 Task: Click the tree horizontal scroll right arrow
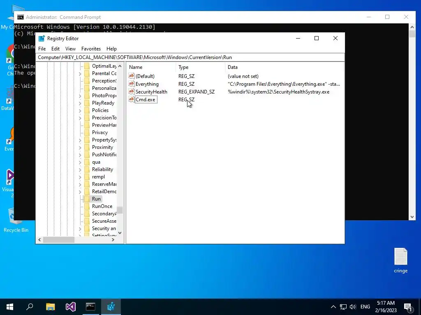(113, 240)
